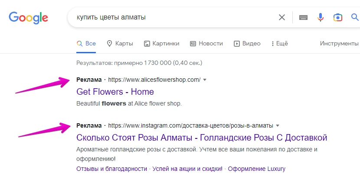The width and height of the screenshot is (360, 186).
Task: Select the Все tab
Action: pyautogui.click(x=86, y=44)
